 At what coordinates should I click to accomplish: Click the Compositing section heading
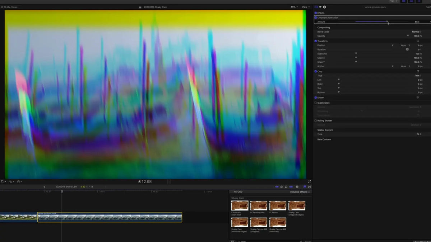(324, 28)
